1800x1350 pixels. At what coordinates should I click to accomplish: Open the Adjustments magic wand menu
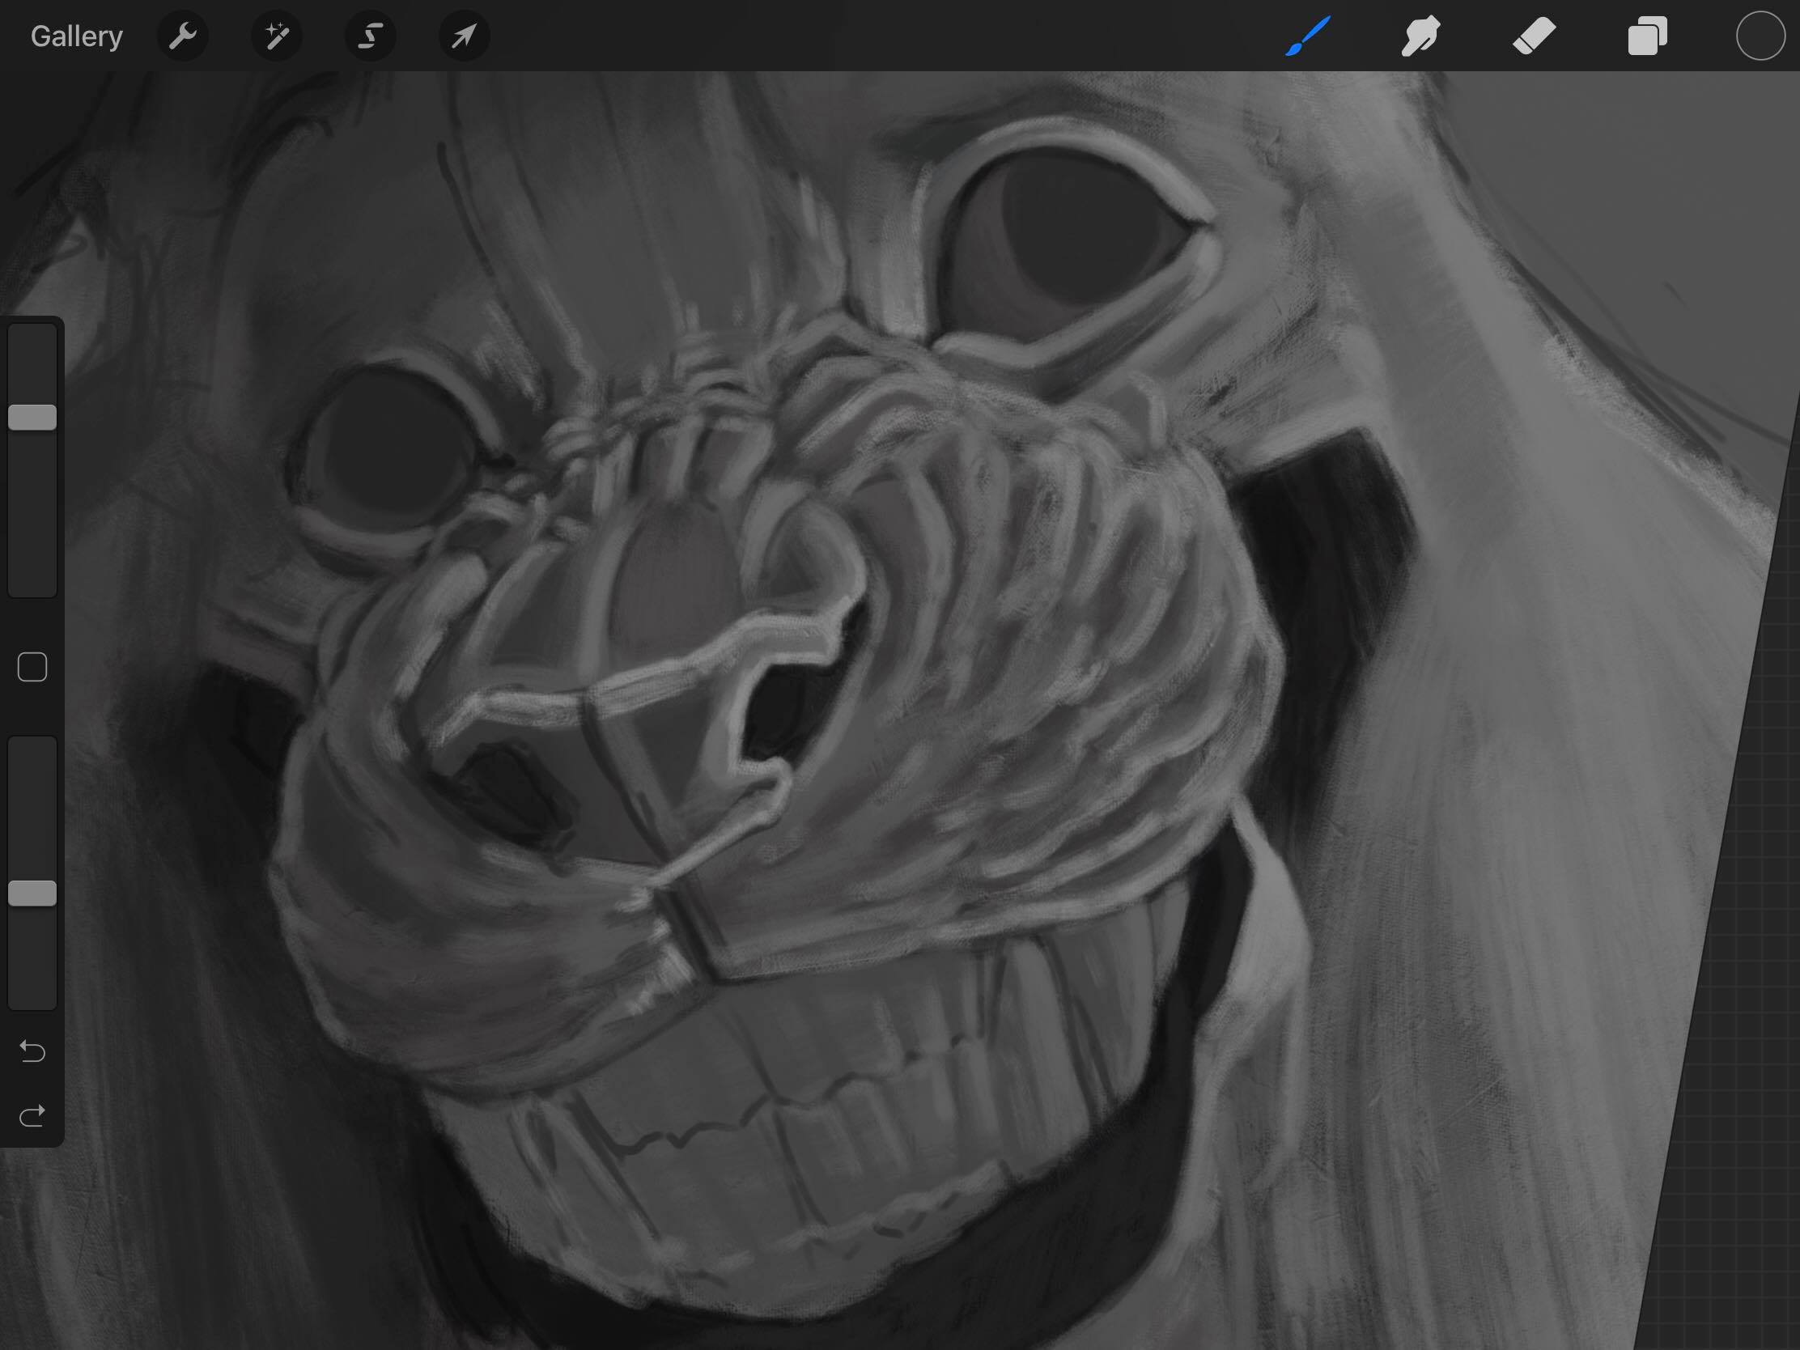pos(277,36)
